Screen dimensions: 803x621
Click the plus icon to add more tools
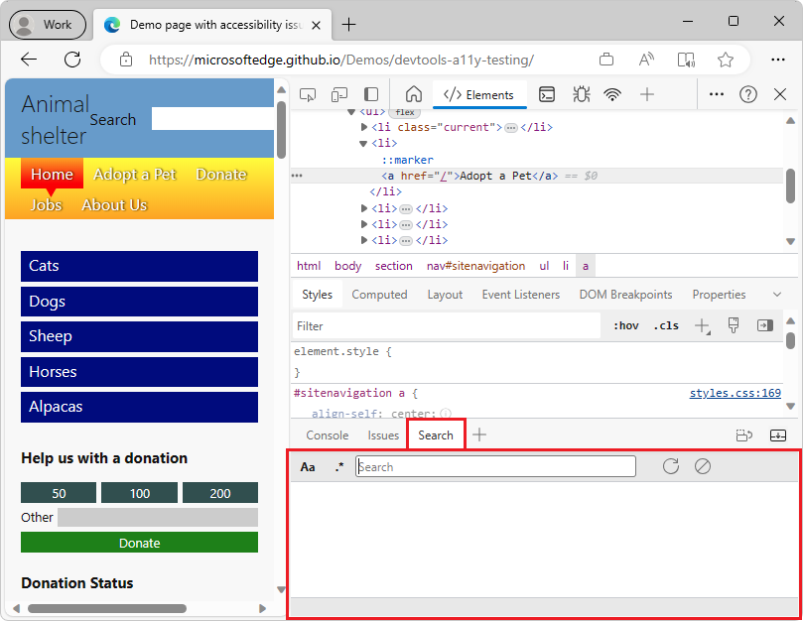pos(646,94)
